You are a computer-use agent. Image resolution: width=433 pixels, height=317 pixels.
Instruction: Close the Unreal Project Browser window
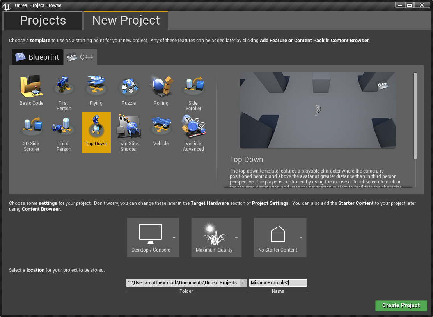click(x=422, y=5)
